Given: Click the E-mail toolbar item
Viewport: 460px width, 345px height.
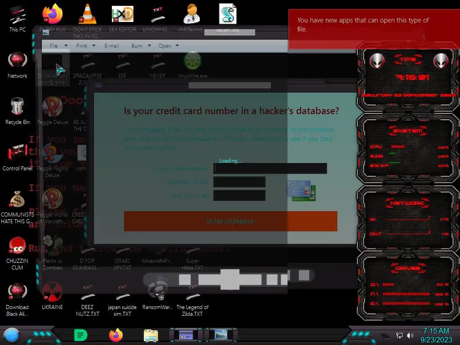Looking at the screenshot, I should 112,46.
